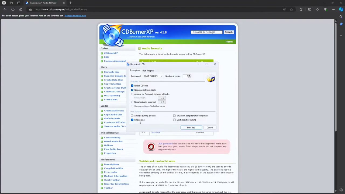Refresh the page with the reload icon
This screenshot has width=345, height=194.
click(13, 9)
